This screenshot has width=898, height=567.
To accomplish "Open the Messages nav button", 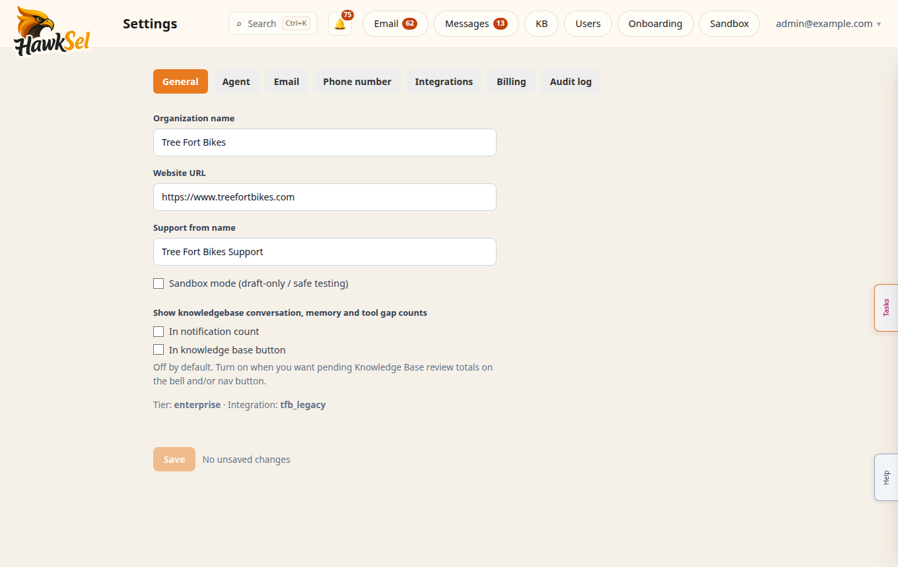I will pos(476,24).
